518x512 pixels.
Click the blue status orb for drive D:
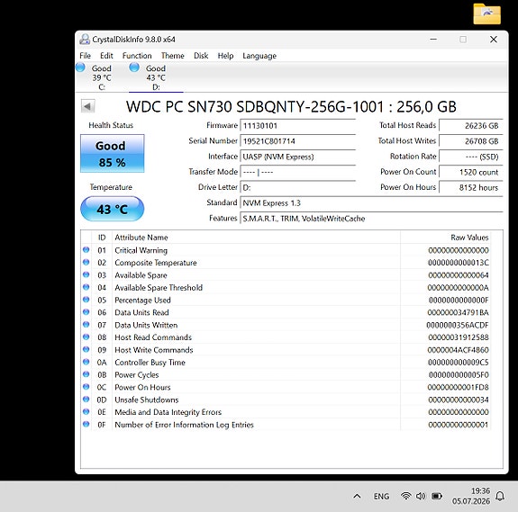point(134,67)
